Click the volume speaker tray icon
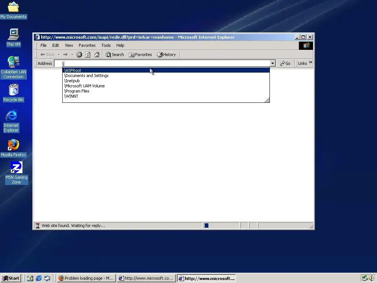This screenshot has height=283, width=377. pos(372,278)
